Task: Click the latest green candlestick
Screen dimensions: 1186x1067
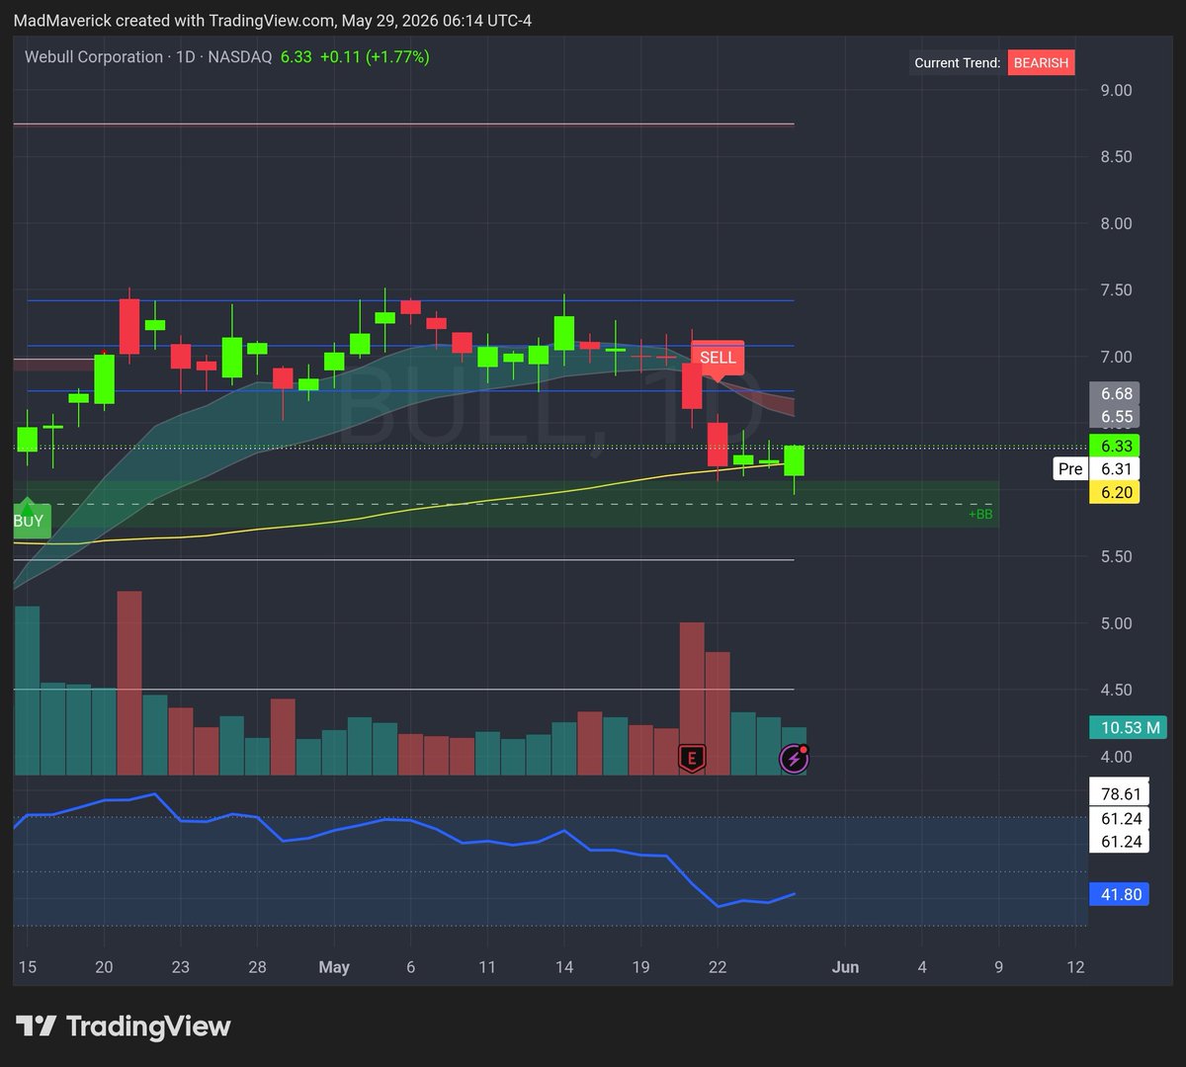Action: [x=794, y=460]
